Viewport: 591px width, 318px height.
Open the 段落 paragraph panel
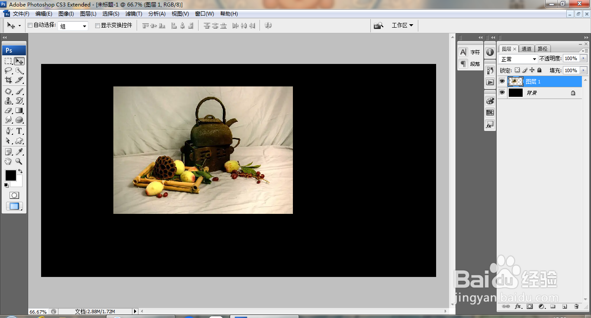tap(470, 64)
